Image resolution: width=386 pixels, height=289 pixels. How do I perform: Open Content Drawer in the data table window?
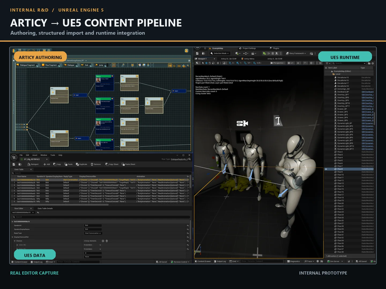[x=19, y=262]
